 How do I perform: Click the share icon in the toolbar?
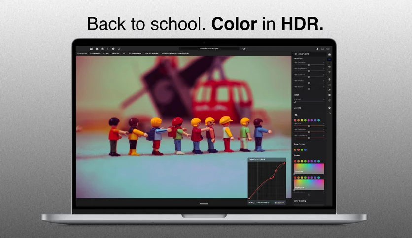(119, 49)
